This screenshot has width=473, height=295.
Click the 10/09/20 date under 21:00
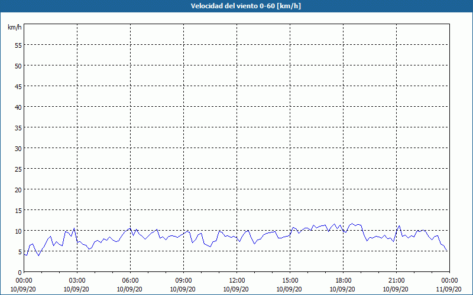[396, 289]
